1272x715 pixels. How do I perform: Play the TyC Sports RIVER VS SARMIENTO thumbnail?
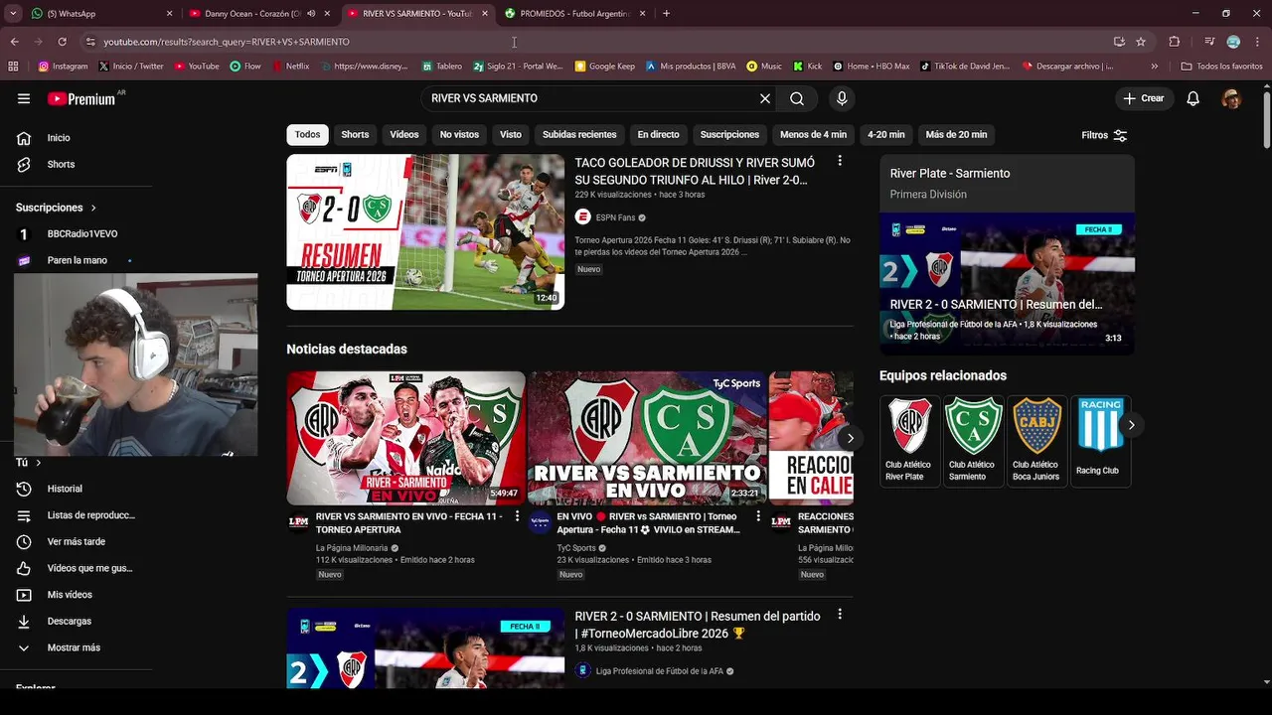pyautogui.click(x=647, y=438)
